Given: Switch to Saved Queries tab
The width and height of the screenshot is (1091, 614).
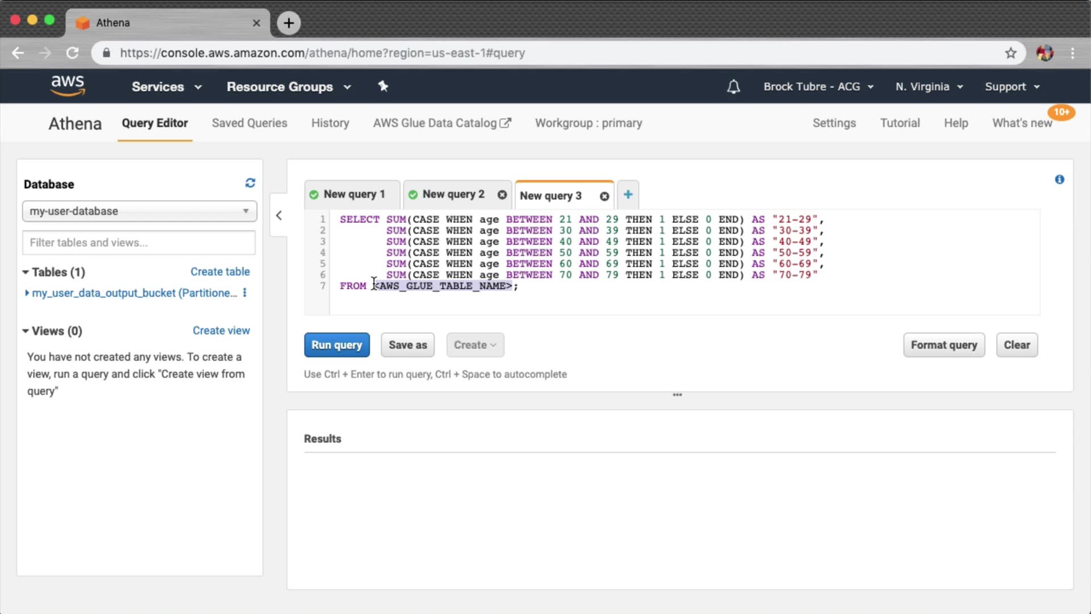Looking at the screenshot, I should (x=249, y=123).
